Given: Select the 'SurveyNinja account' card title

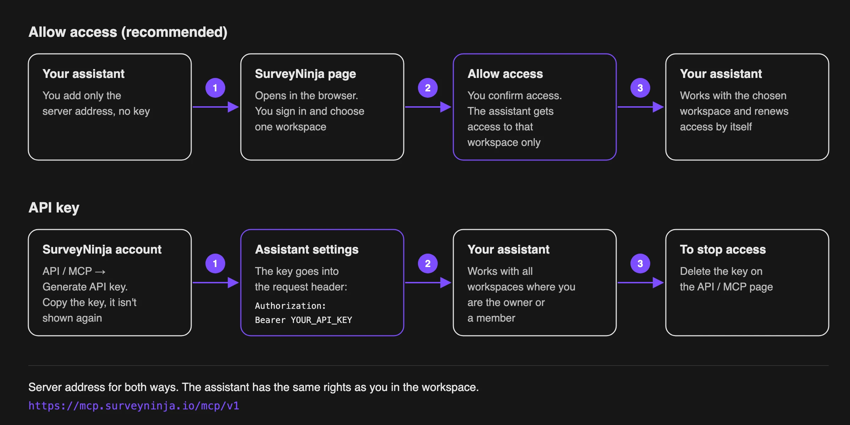Looking at the screenshot, I should point(102,249).
